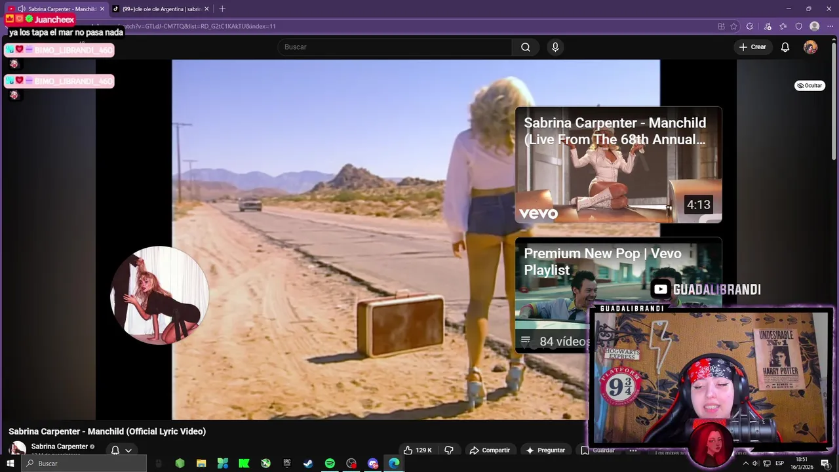The height and width of the screenshot is (472, 839).
Task: Like the video showing 129 K
Action: [418, 450]
